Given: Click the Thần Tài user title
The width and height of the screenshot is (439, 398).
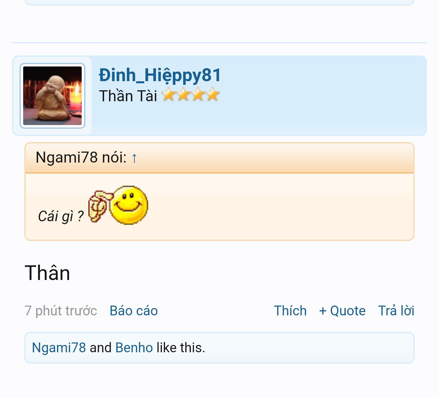Looking at the screenshot, I should pos(128,96).
